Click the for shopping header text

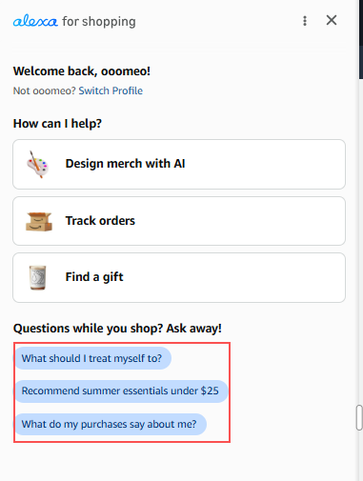pos(99,22)
